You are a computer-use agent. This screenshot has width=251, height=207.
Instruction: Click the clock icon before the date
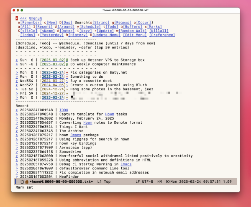click(167, 181)
